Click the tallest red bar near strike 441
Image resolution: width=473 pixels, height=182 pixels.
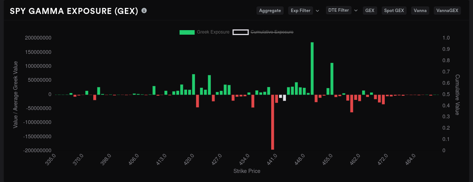(x=273, y=122)
